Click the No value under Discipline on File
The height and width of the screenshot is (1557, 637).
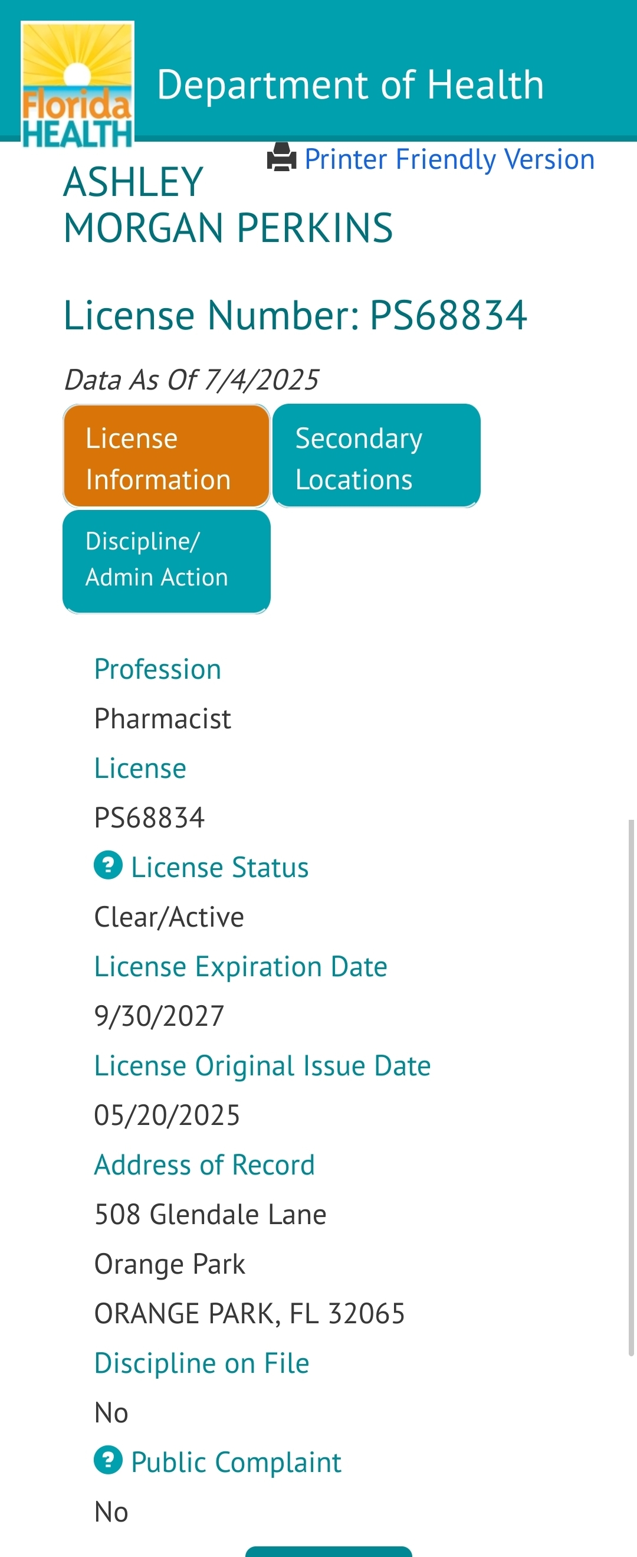111,1413
